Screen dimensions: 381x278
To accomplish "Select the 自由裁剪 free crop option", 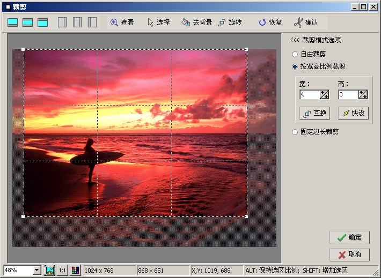I will coord(295,54).
